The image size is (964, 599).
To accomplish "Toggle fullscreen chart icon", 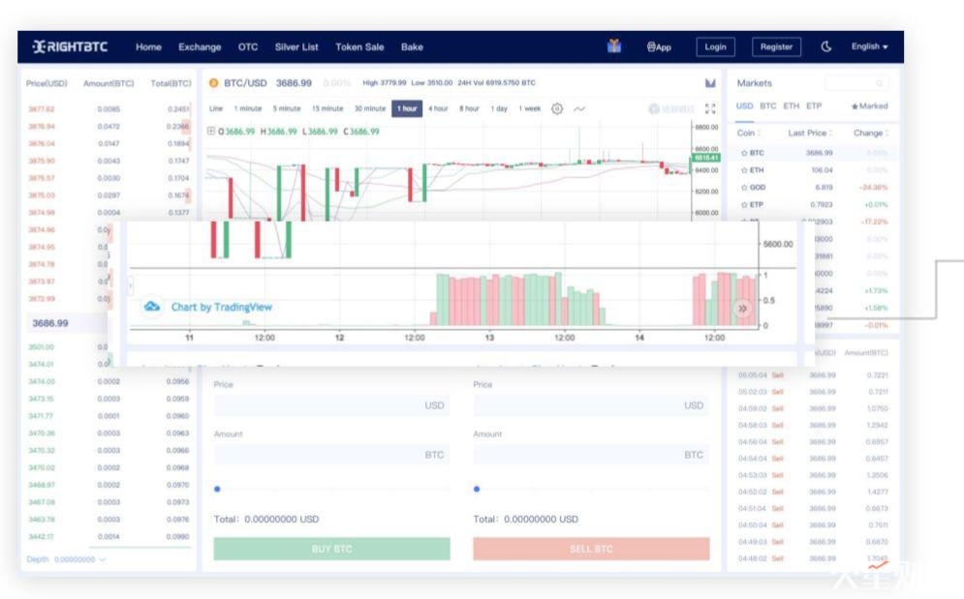I will [x=710, y=108].
